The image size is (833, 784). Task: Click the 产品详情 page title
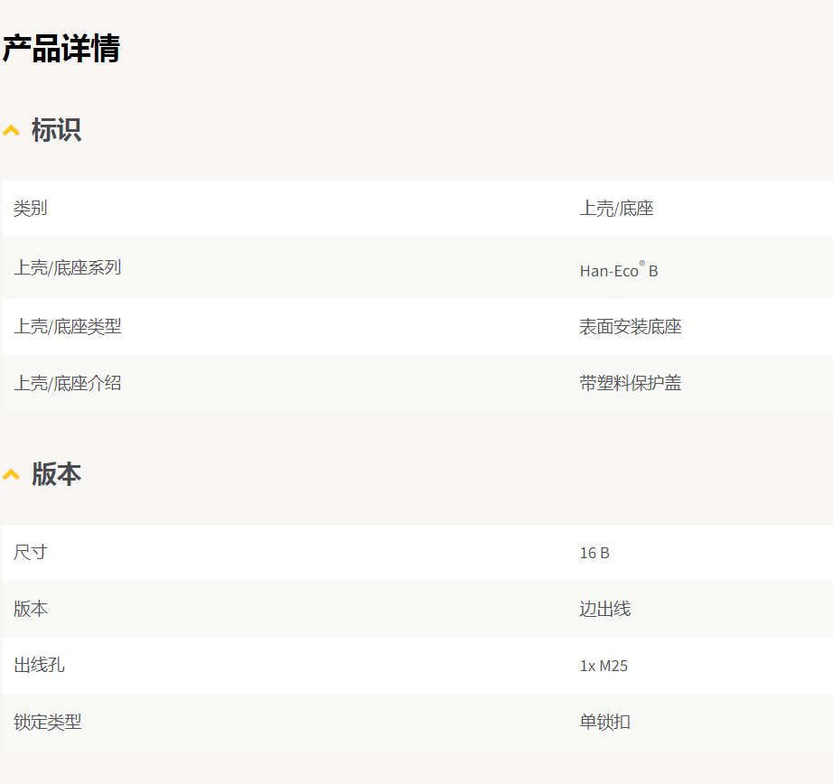pos(61,49)
